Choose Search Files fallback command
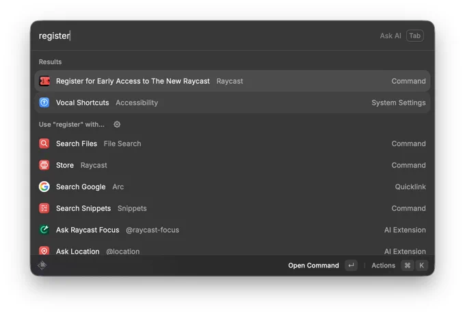The height and width of the screenshot is (316, 465). [x=232, y=144]
